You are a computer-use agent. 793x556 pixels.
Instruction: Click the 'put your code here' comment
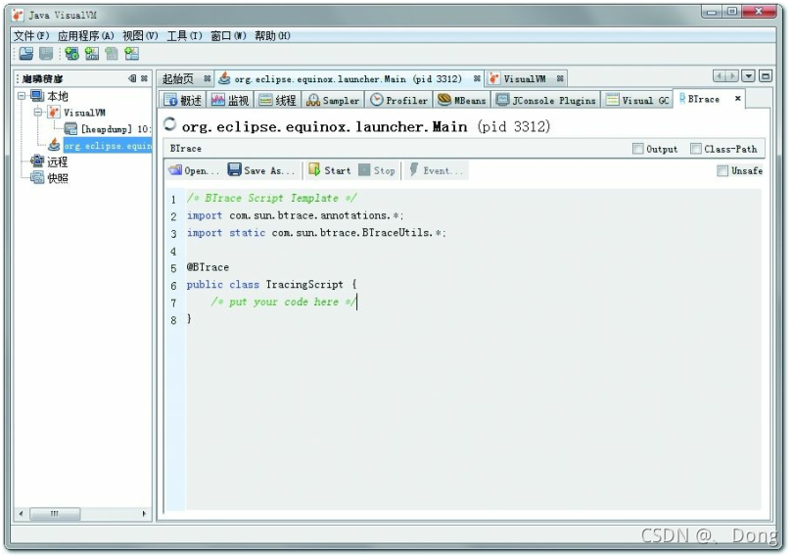284,301
